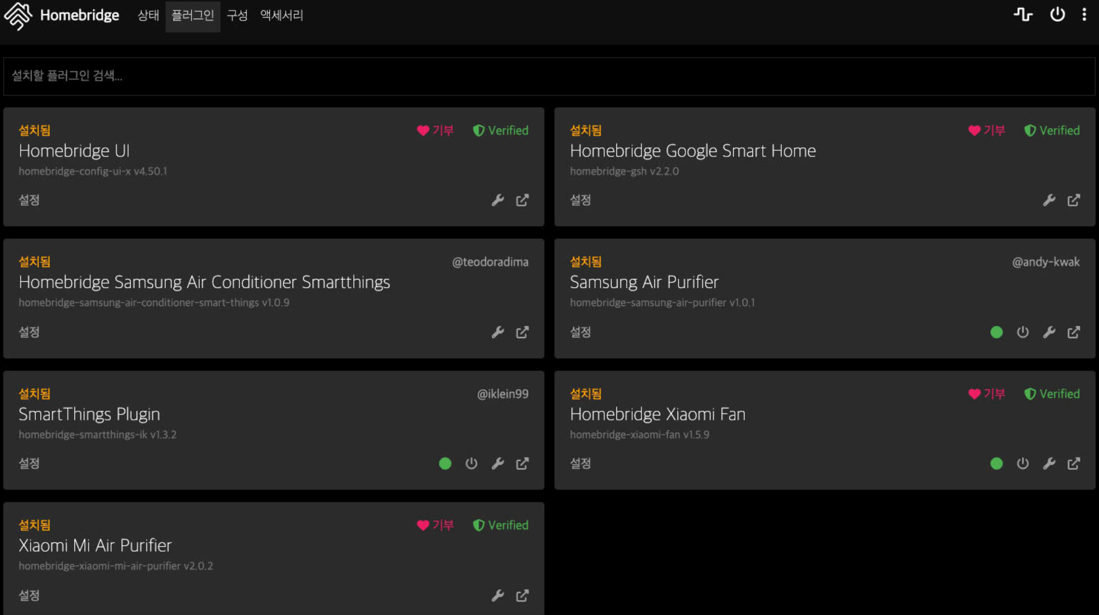
Task: Click wrench icon on Samsung Air Purifier card
Action: [x=1049, y=332]
